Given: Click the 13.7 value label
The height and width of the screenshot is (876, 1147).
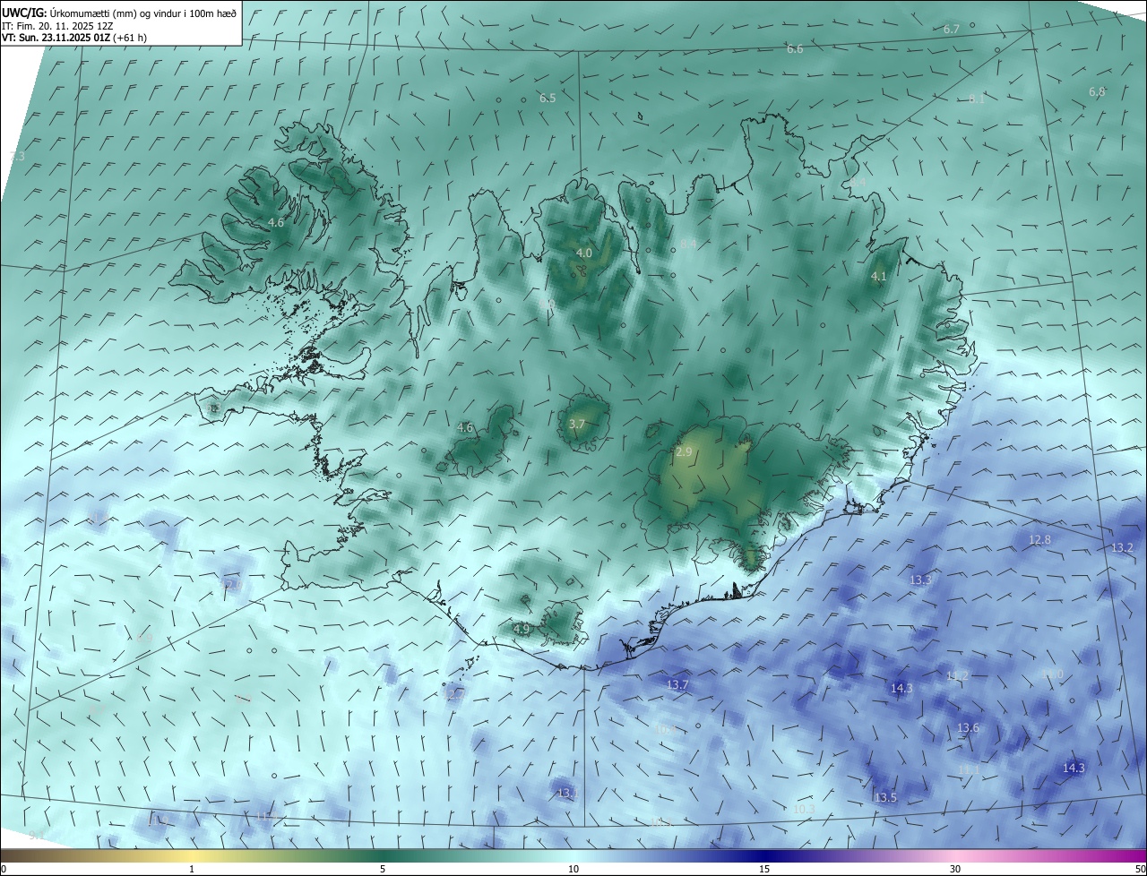Looking at the screenshot, I should 677,685.
